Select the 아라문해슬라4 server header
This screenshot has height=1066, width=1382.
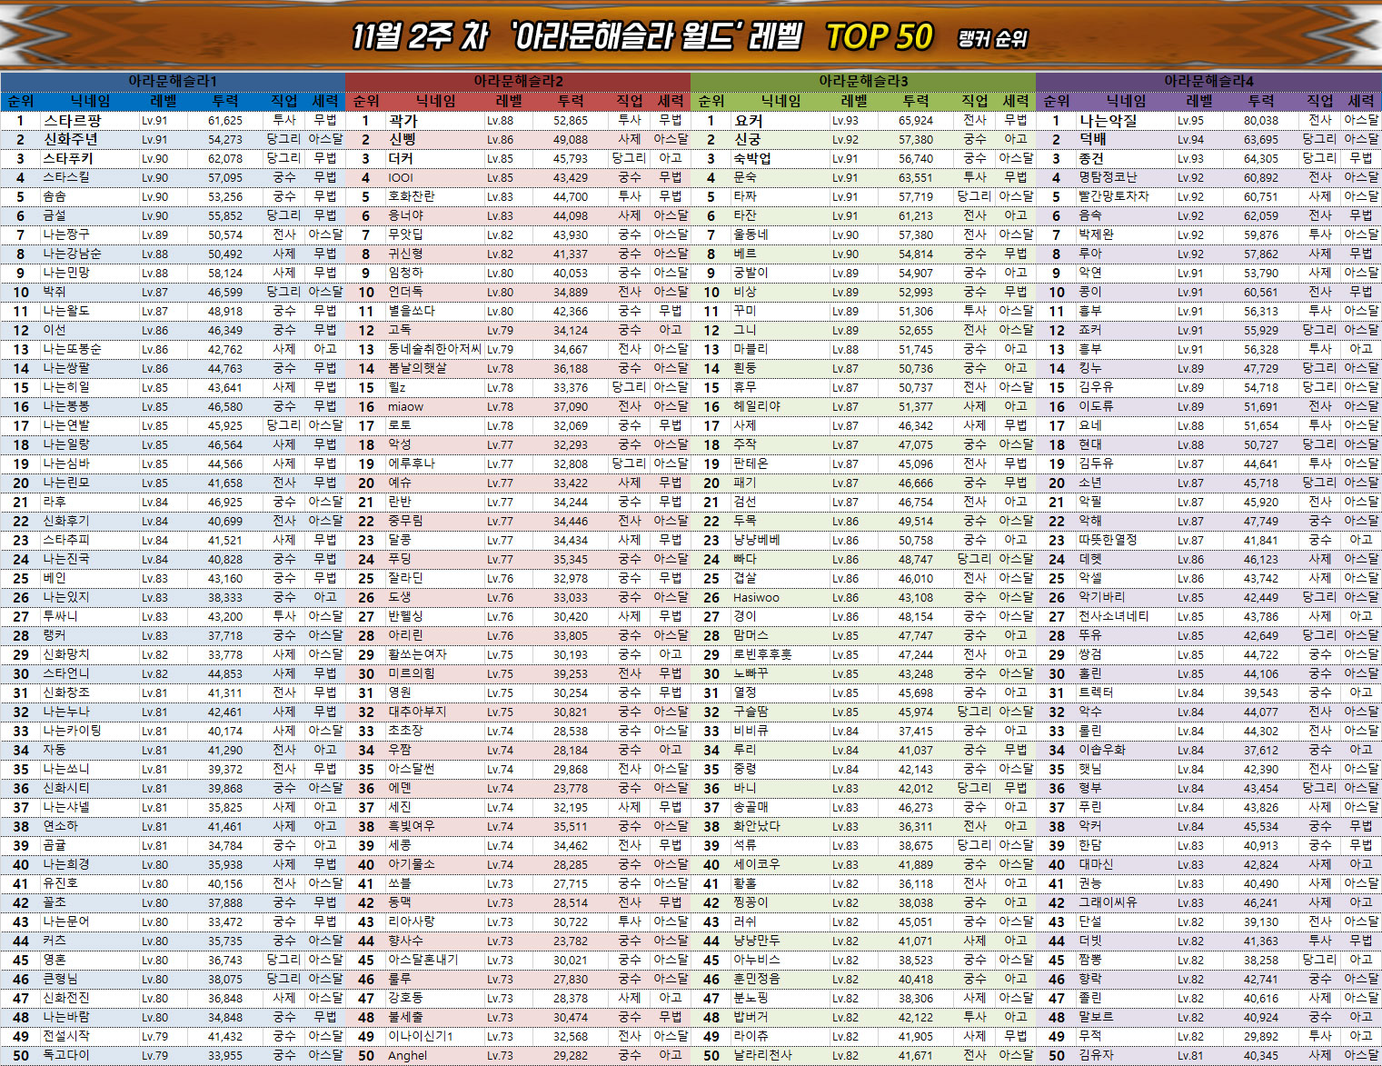point(1208,81)
